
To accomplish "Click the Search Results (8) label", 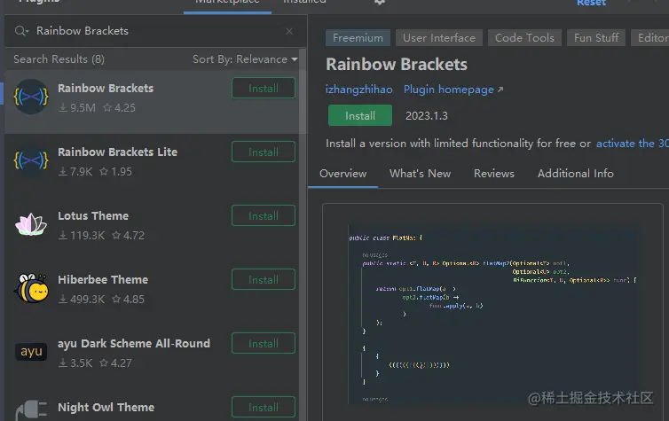I will coord(59,59).
